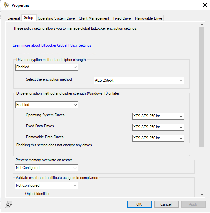This screenshot has width=210, height=213.
Task: Expand Operating System Drives XTS-AES 256-bit dropdown
Action: coord(158,116)
